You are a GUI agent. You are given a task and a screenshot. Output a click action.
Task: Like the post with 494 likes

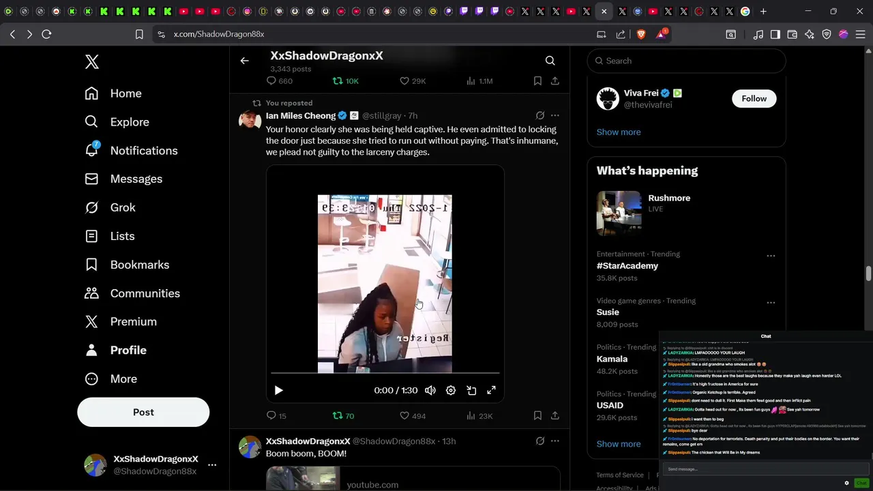413,415
